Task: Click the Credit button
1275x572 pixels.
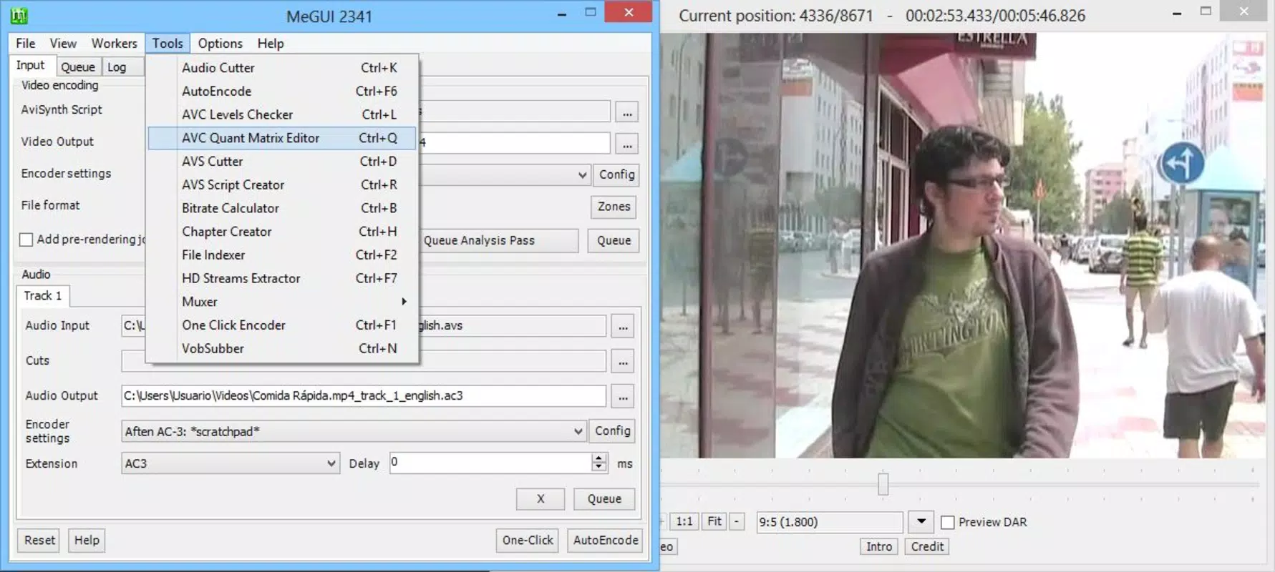Action: [927, 547]
